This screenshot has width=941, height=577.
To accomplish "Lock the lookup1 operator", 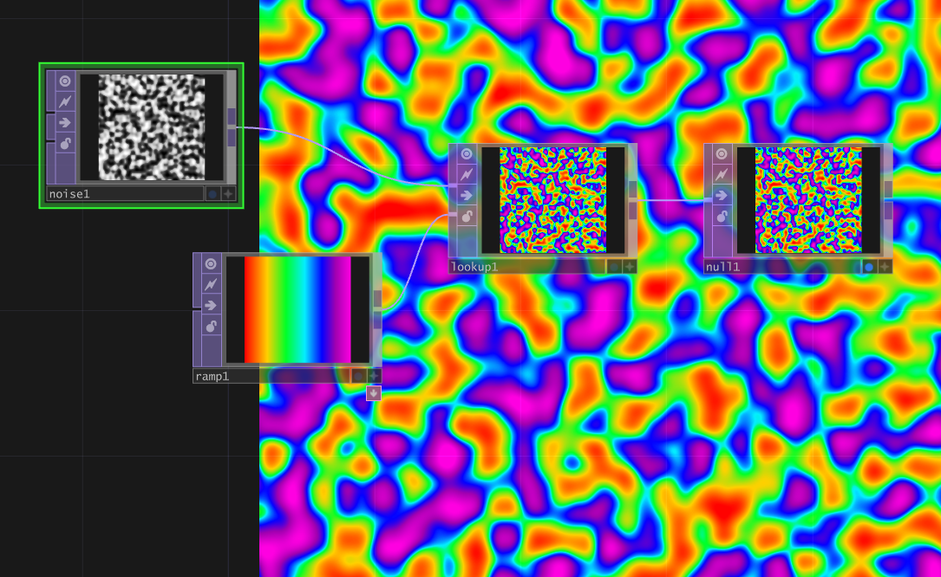I will click(x=467, y=217).
